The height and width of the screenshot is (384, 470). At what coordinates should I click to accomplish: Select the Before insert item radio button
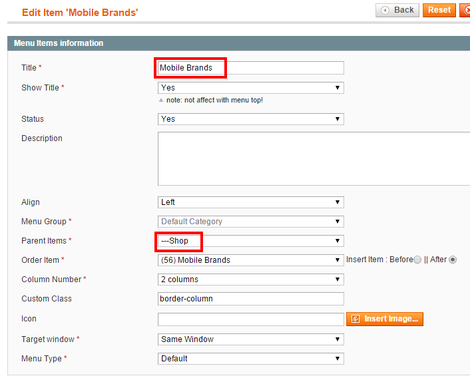(x=417, y=260)
